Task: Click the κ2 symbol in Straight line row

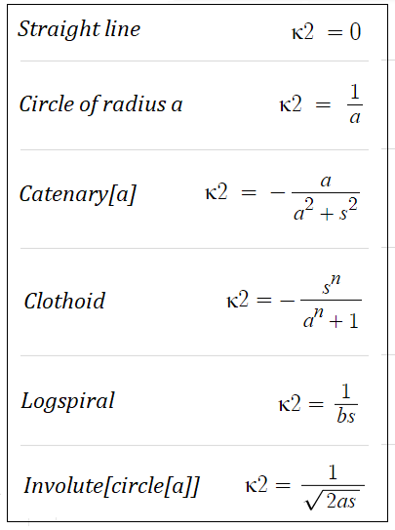Action: click(x=302, y=32)
